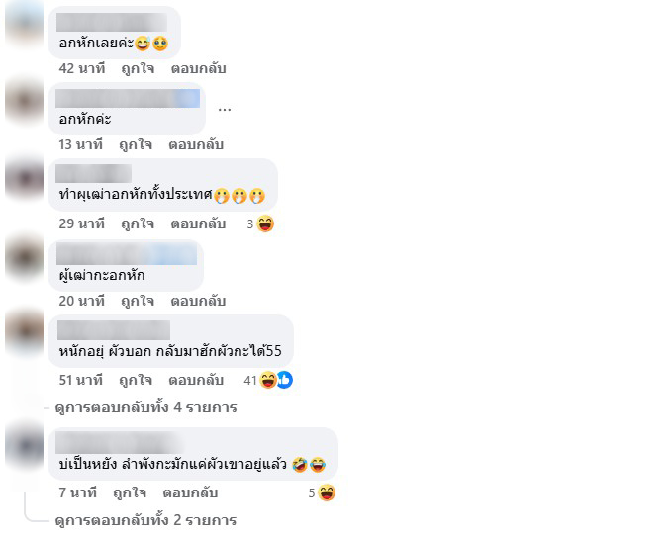The height and width of the screenshot is (536, 670).
Task: Like the 20-minute comment with ถูกใจ
Action: (138, 301)
